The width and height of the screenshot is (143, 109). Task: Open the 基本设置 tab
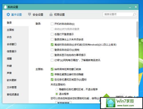point(14,15)
